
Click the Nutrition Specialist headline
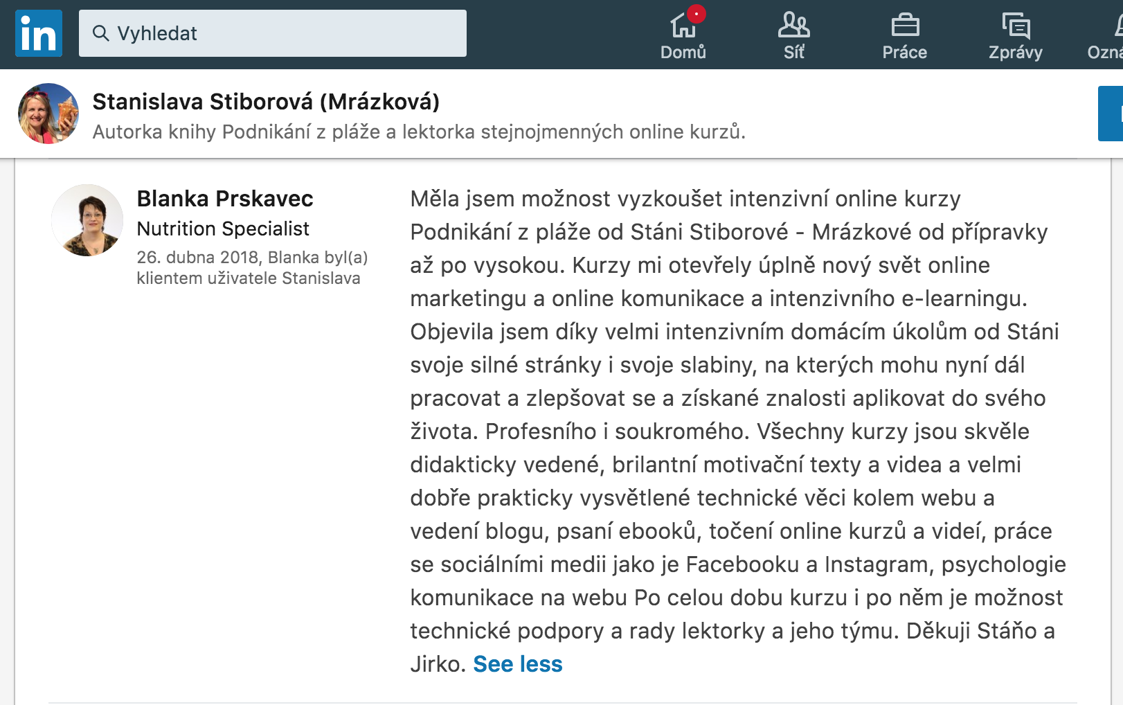coord(223,229)
